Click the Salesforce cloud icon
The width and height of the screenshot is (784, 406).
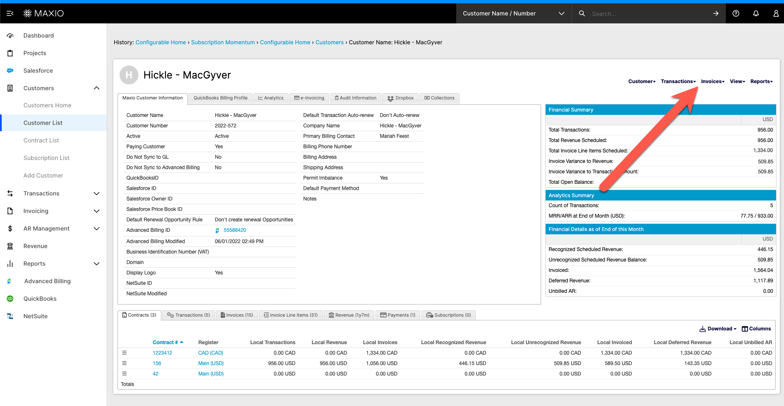point(10,71)
